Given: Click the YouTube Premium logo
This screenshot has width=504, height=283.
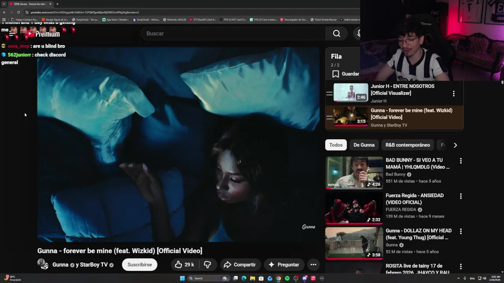Looking at the screenshot, I should click(x=43, y=34).
